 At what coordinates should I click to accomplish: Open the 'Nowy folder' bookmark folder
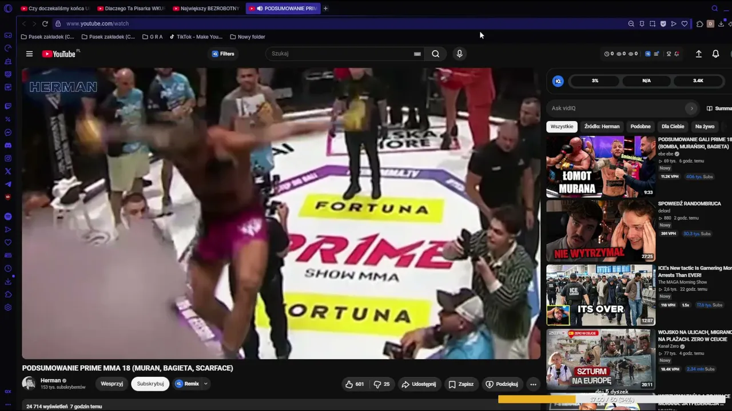tap(248, 37)
